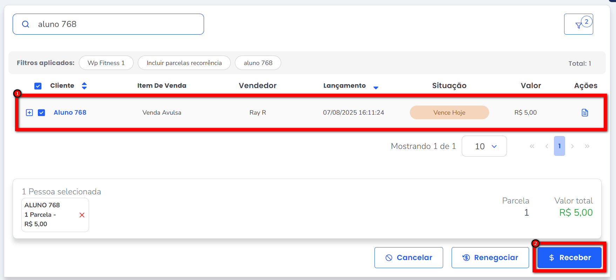The height and width of the screenshot is (280, 616).
Task: Go to the last page arrow
Action: pos(587,146)
